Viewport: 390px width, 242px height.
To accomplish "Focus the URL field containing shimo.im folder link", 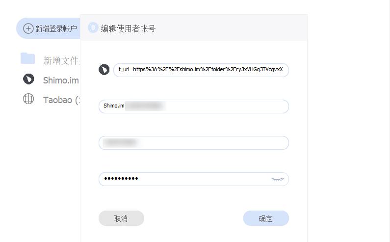I will point(201,70).
